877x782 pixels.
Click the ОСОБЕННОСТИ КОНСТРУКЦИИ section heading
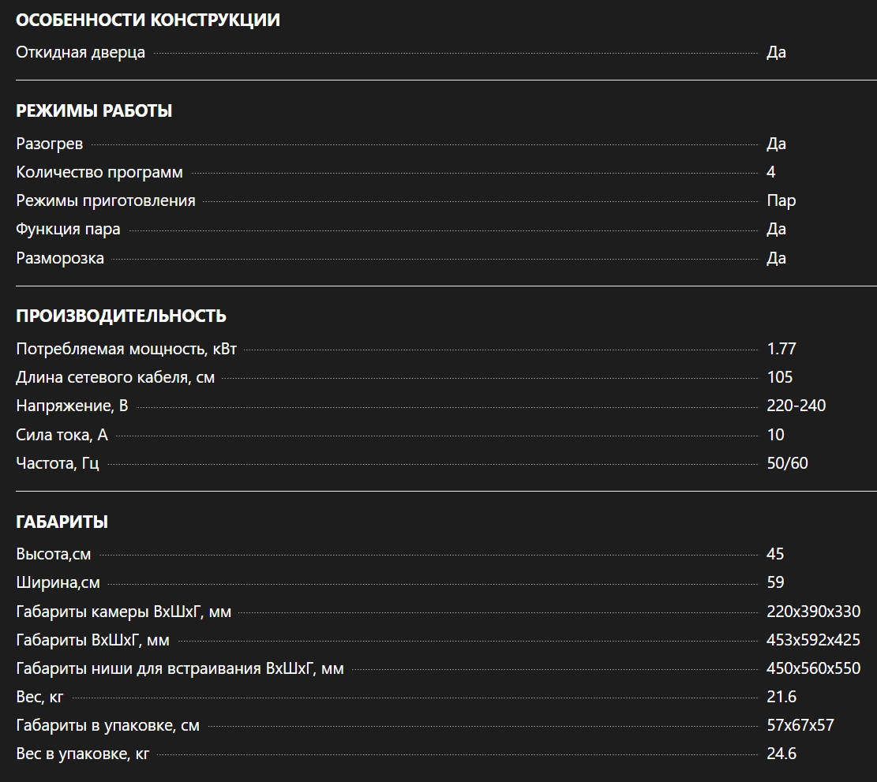(x=148, y=21)
